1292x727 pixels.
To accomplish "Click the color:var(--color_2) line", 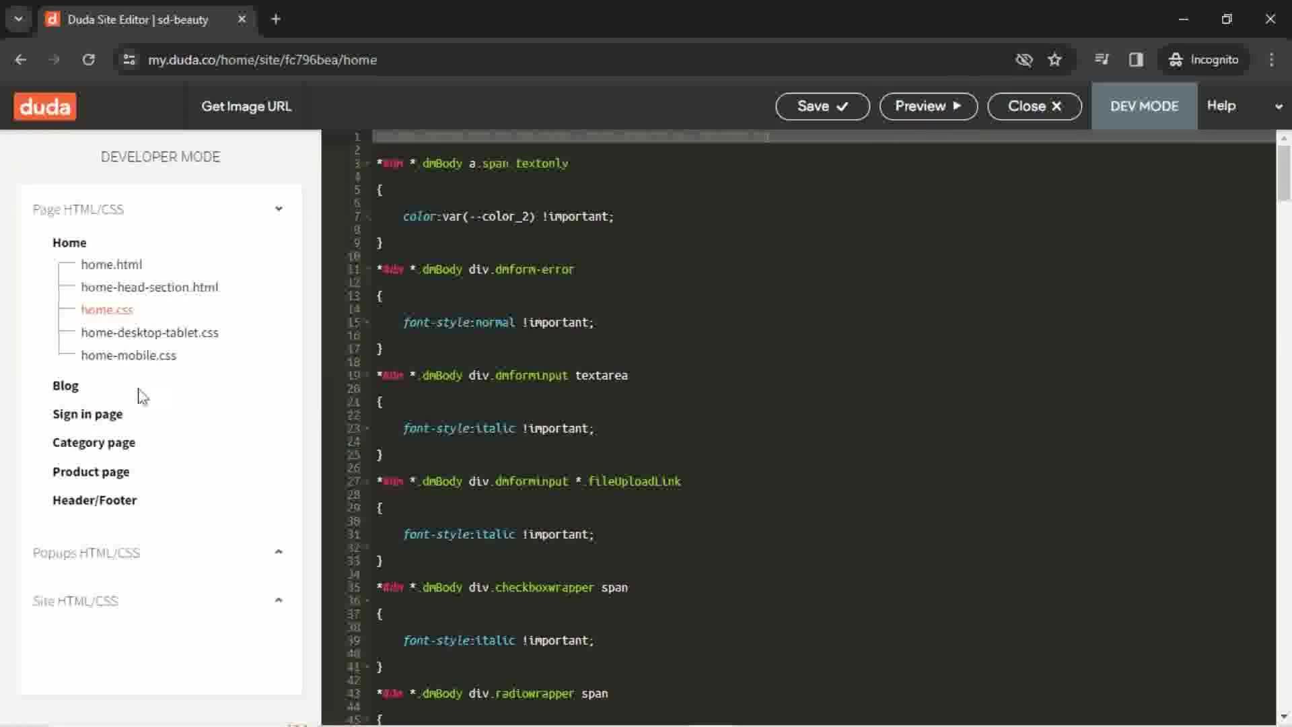I will click(508, 217).
